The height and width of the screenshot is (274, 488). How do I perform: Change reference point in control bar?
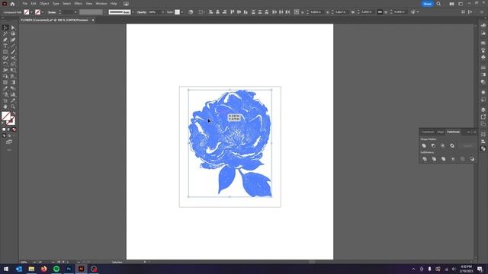pyautogui.click(x=297, y=12)
